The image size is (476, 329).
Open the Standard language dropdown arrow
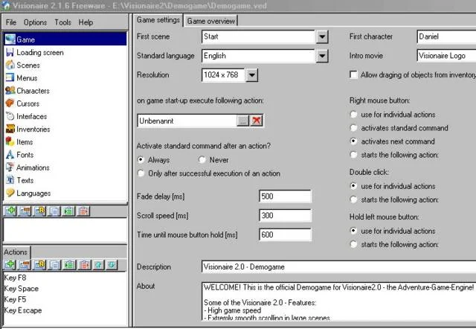coord(322,56)
